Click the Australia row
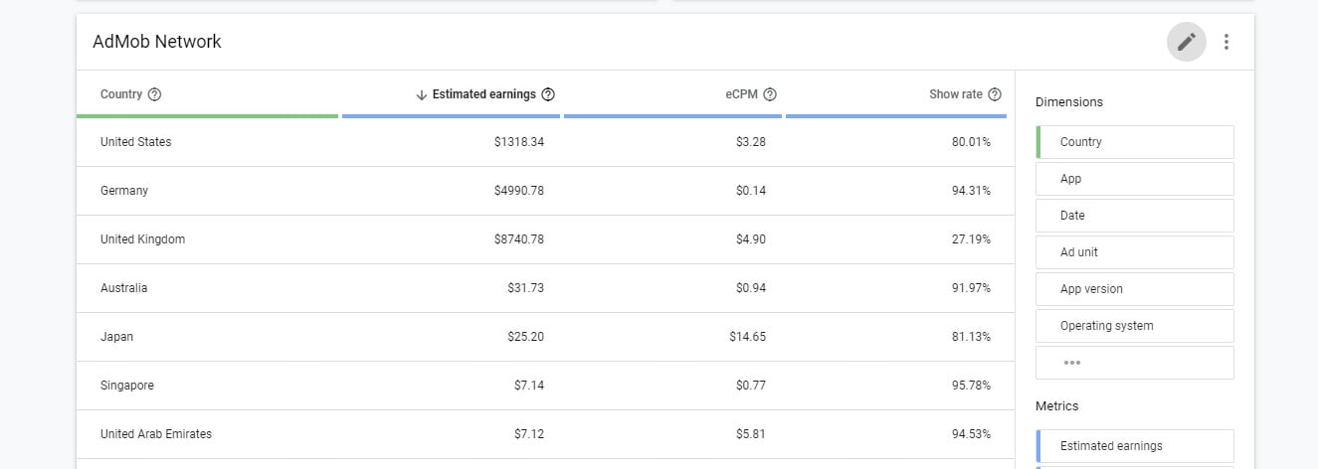Screen dimensions: 1318x469 545,288
